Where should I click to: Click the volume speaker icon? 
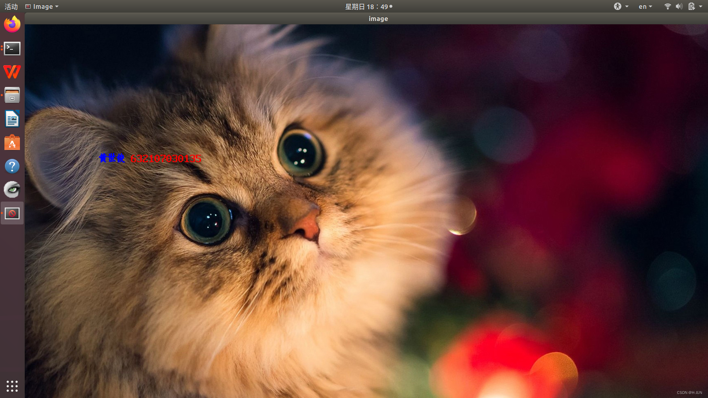679,7
